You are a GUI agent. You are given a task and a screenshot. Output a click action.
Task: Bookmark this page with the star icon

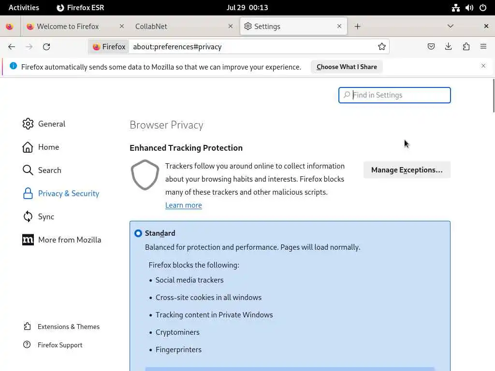click(x=382, y=47)
